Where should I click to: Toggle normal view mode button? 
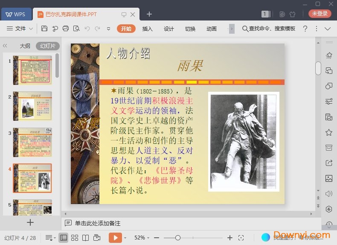coord(63,238)
